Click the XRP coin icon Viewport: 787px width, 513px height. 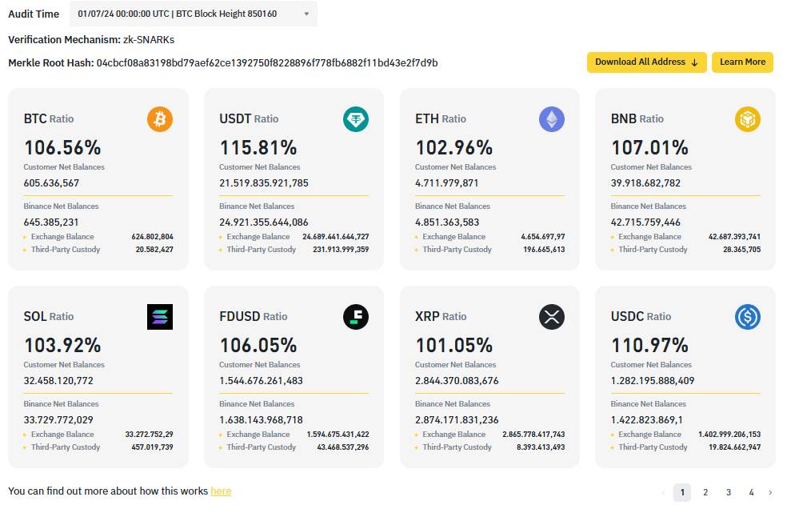552,317
